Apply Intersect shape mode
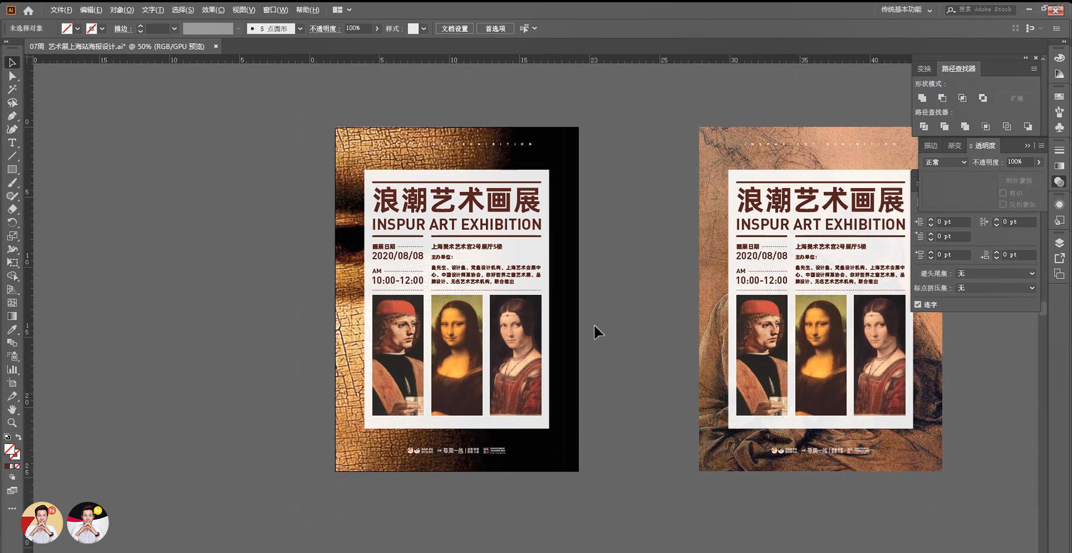 (x=963, y=98)
